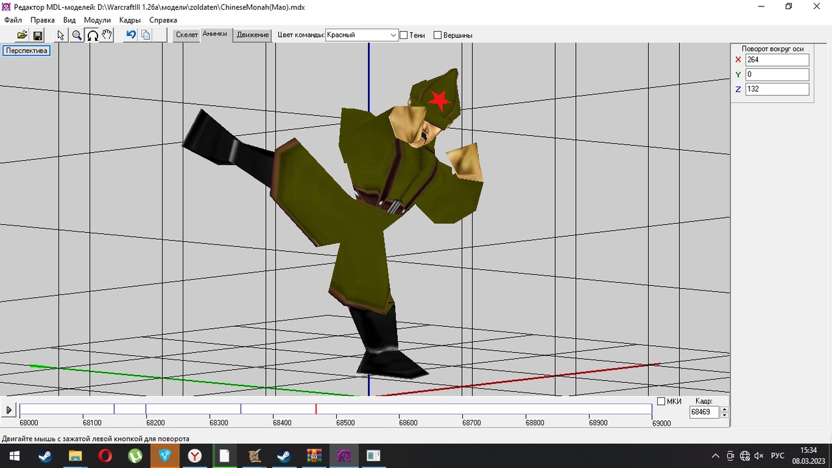Image resolution: width=832 pixels, height=468 pixels.
Task: Undo the last action with blue arrow
Action: click(131, 35)
